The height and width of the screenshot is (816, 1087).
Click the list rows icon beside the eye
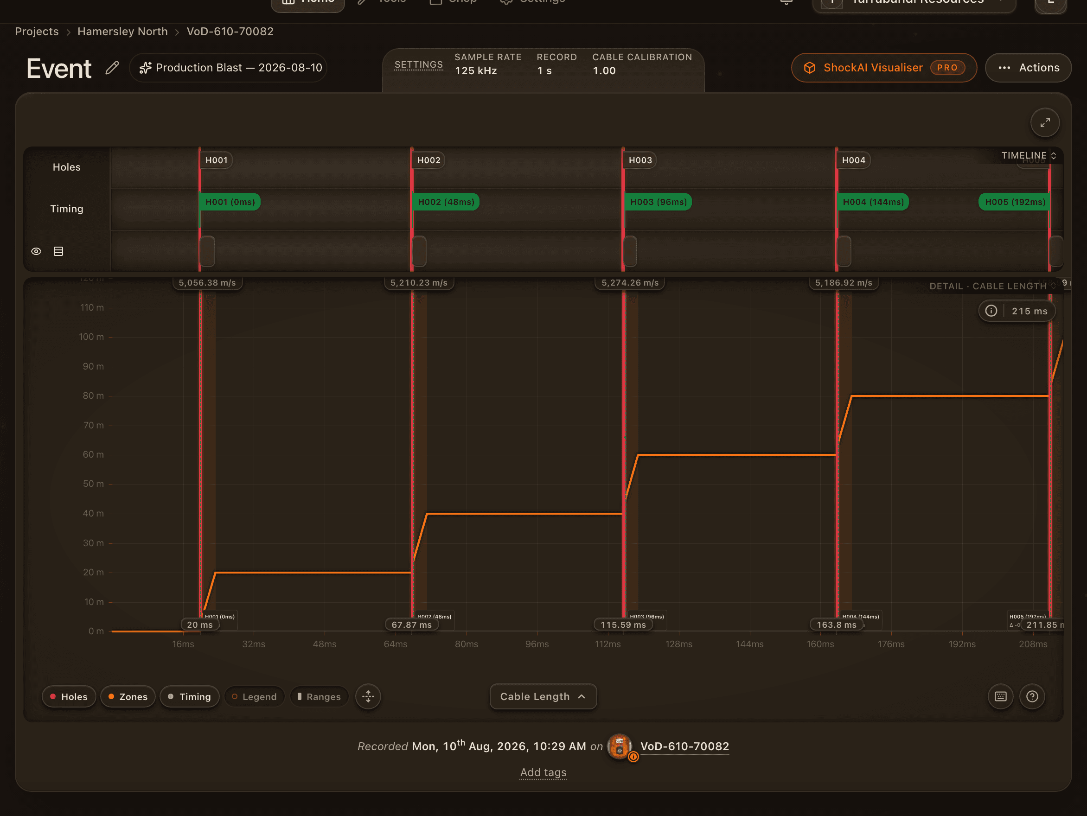click(x=58, y=252)
